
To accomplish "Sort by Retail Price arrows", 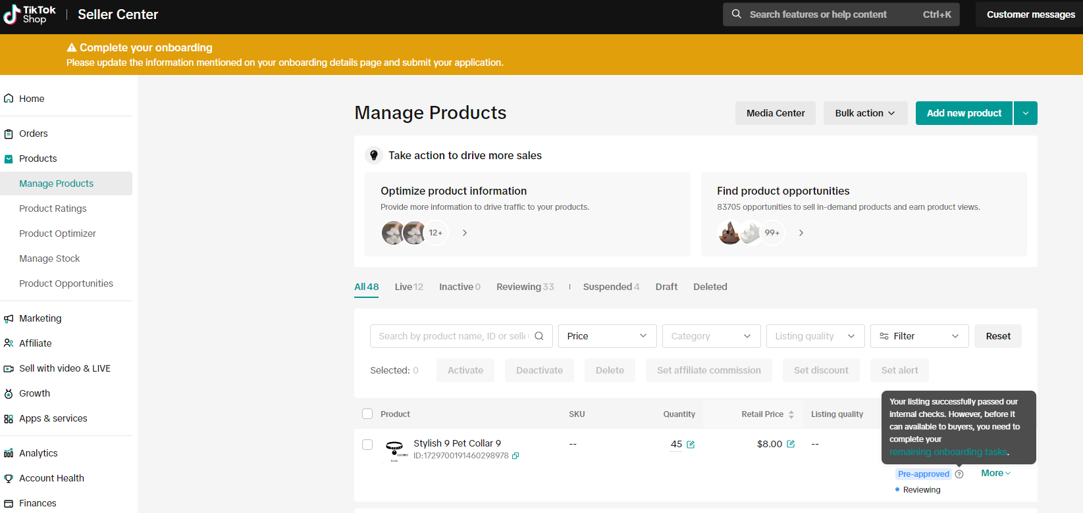I will tap(791, 414).
